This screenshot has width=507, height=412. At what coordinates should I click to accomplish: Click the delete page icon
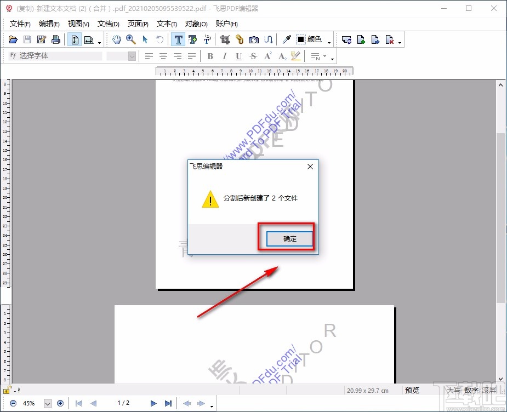pos(390,40)
